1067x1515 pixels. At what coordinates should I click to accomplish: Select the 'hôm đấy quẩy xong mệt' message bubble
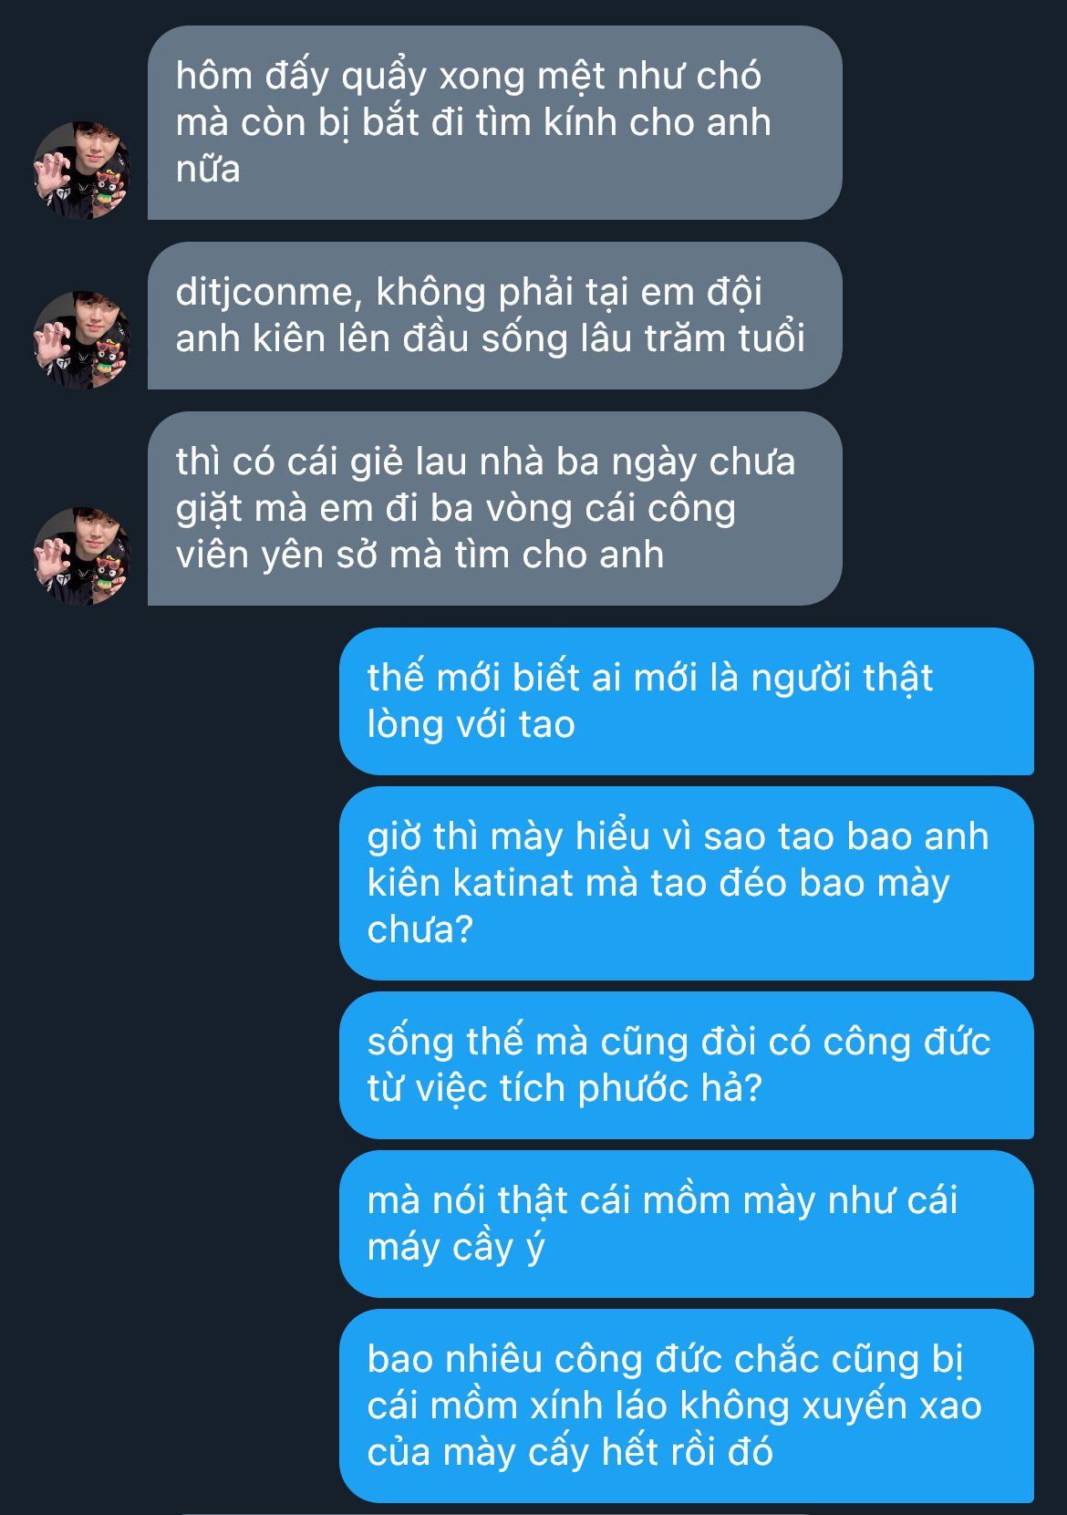pos(494,122)
